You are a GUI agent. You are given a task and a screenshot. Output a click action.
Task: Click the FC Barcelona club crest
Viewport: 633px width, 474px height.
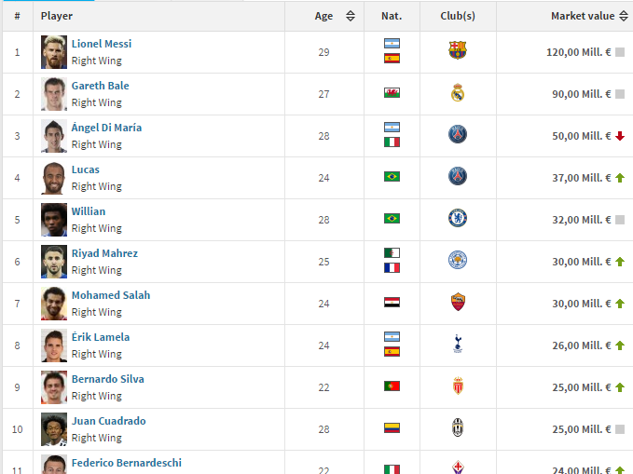pos(458,50)
